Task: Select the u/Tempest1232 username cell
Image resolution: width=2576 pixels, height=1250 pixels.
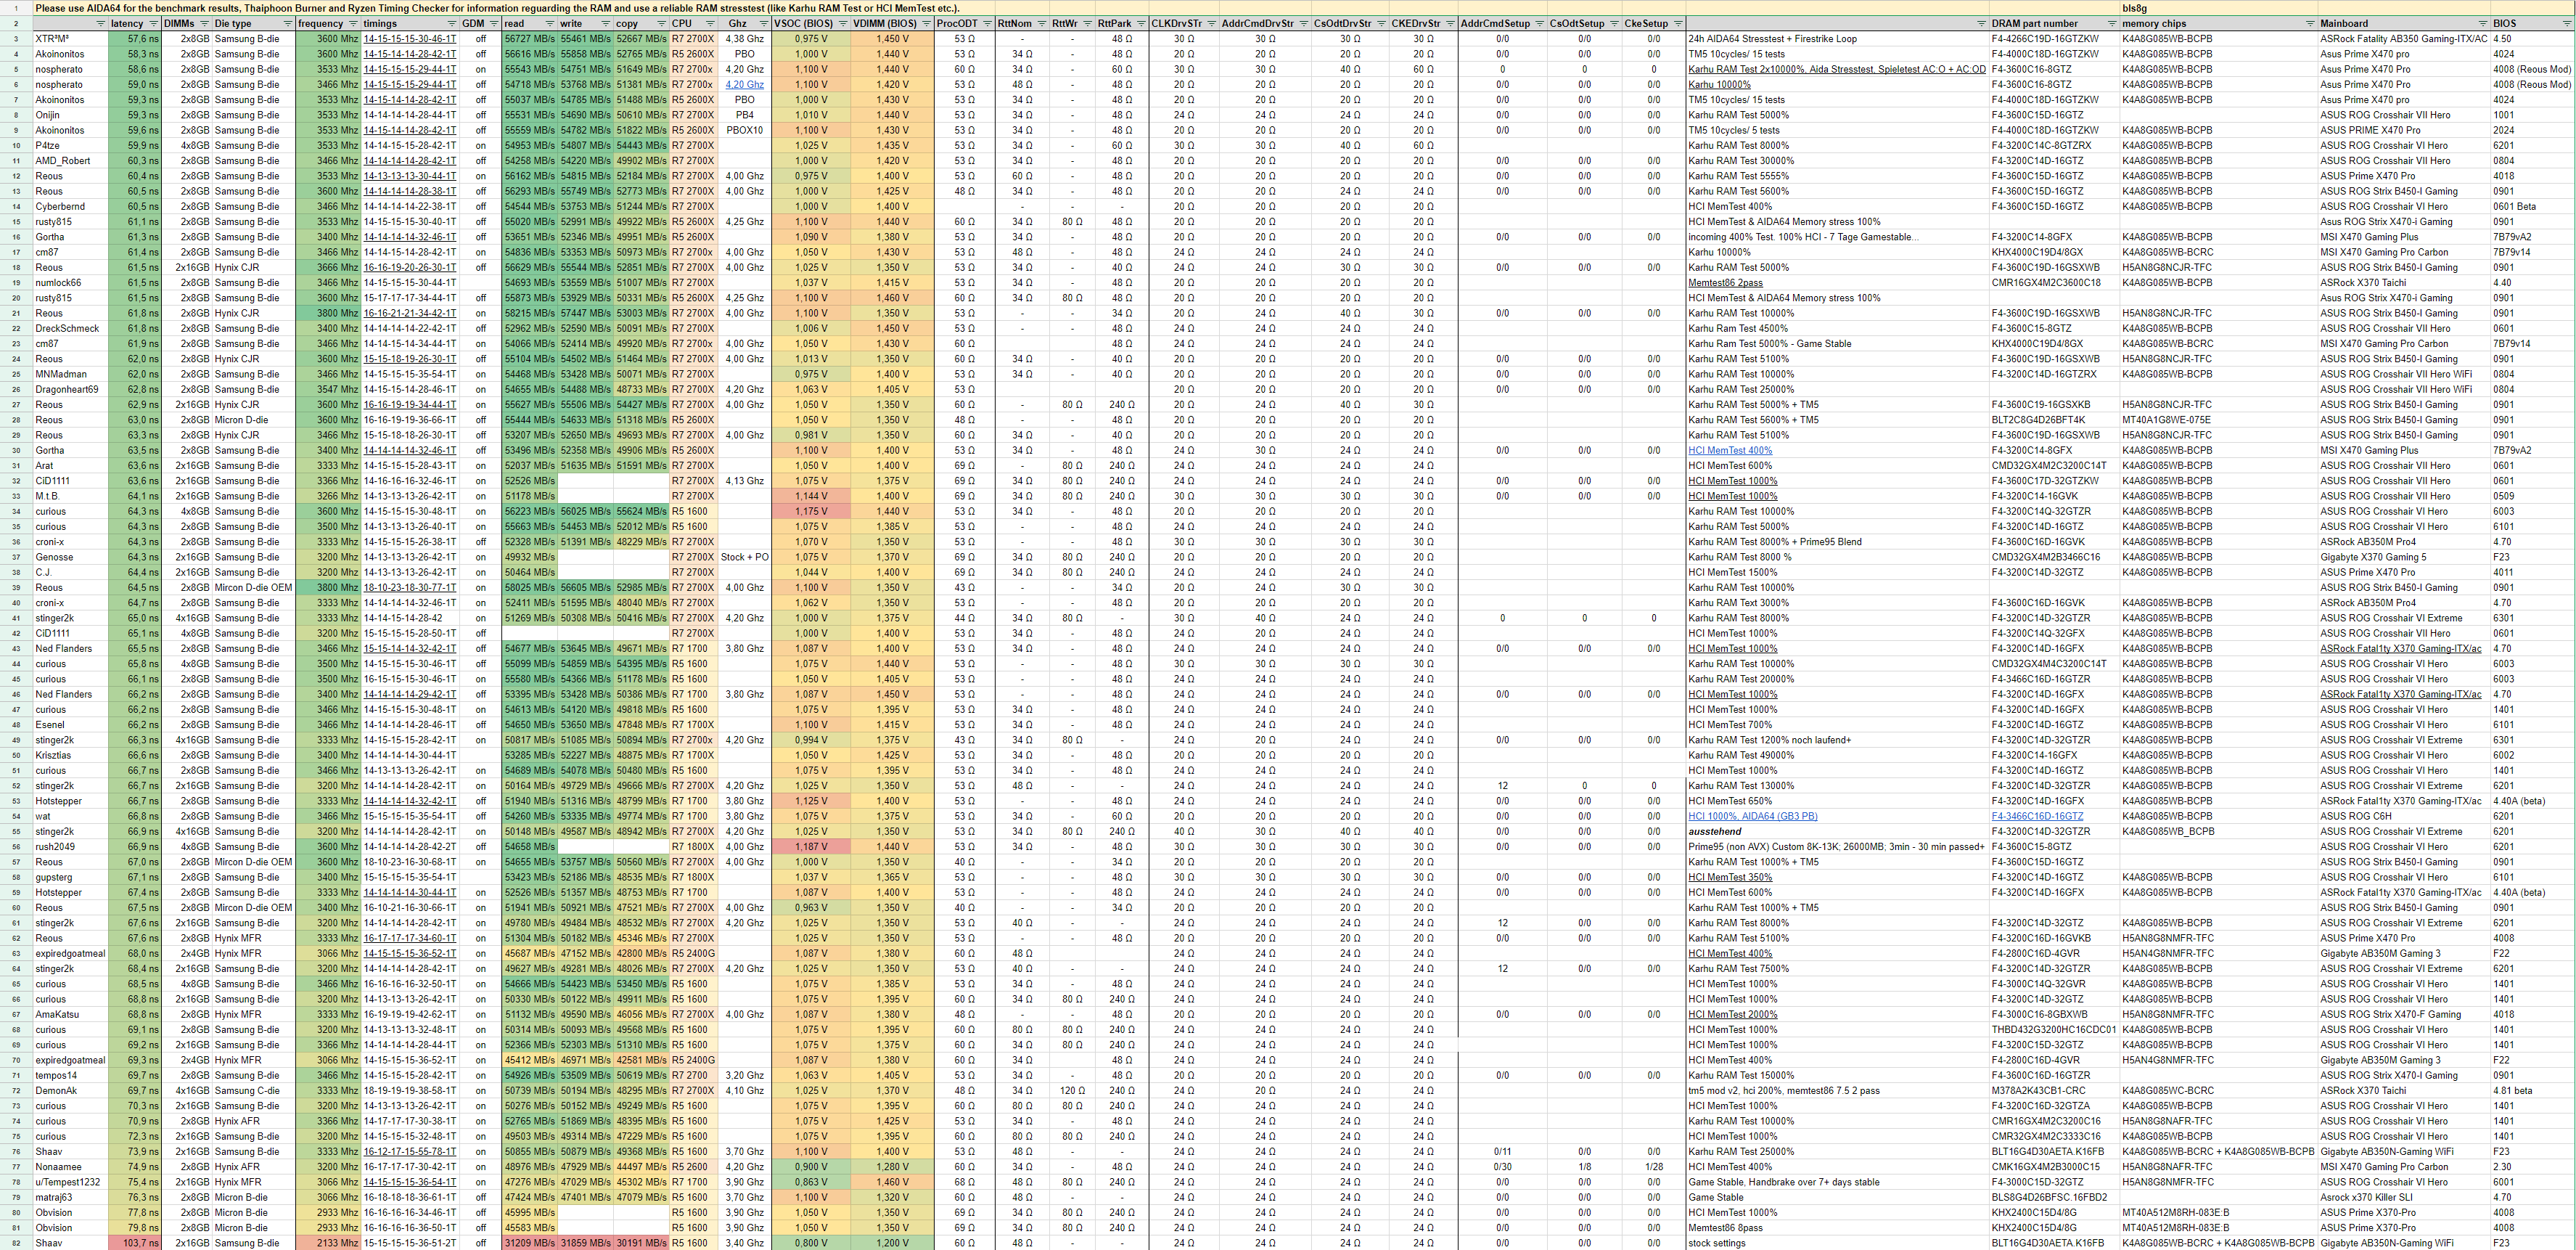Action: pos(70,1182)
